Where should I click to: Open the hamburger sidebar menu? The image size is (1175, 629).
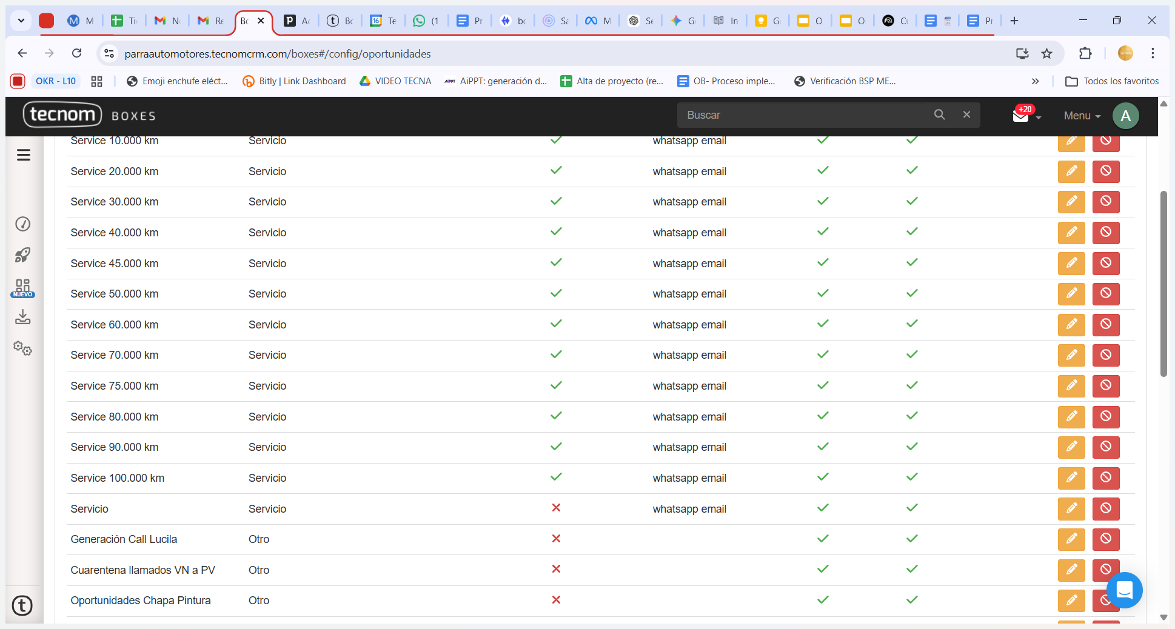tap(24, 155)
